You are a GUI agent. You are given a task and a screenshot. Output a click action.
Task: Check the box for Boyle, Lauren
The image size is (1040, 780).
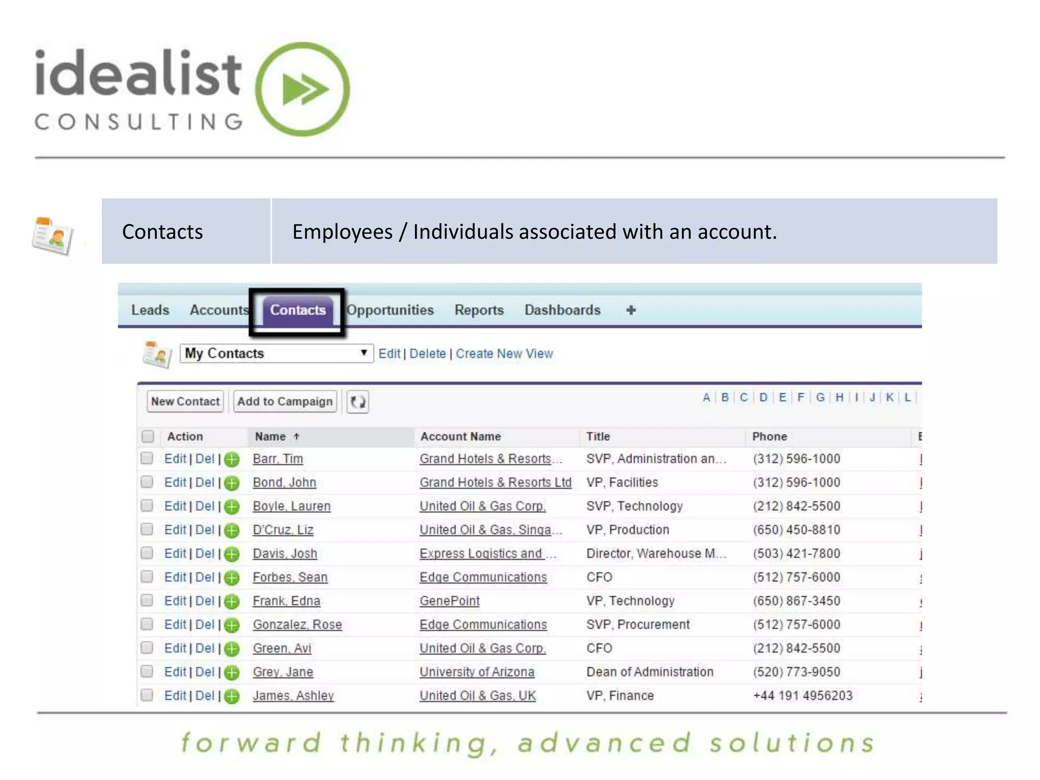click(147, 506)
